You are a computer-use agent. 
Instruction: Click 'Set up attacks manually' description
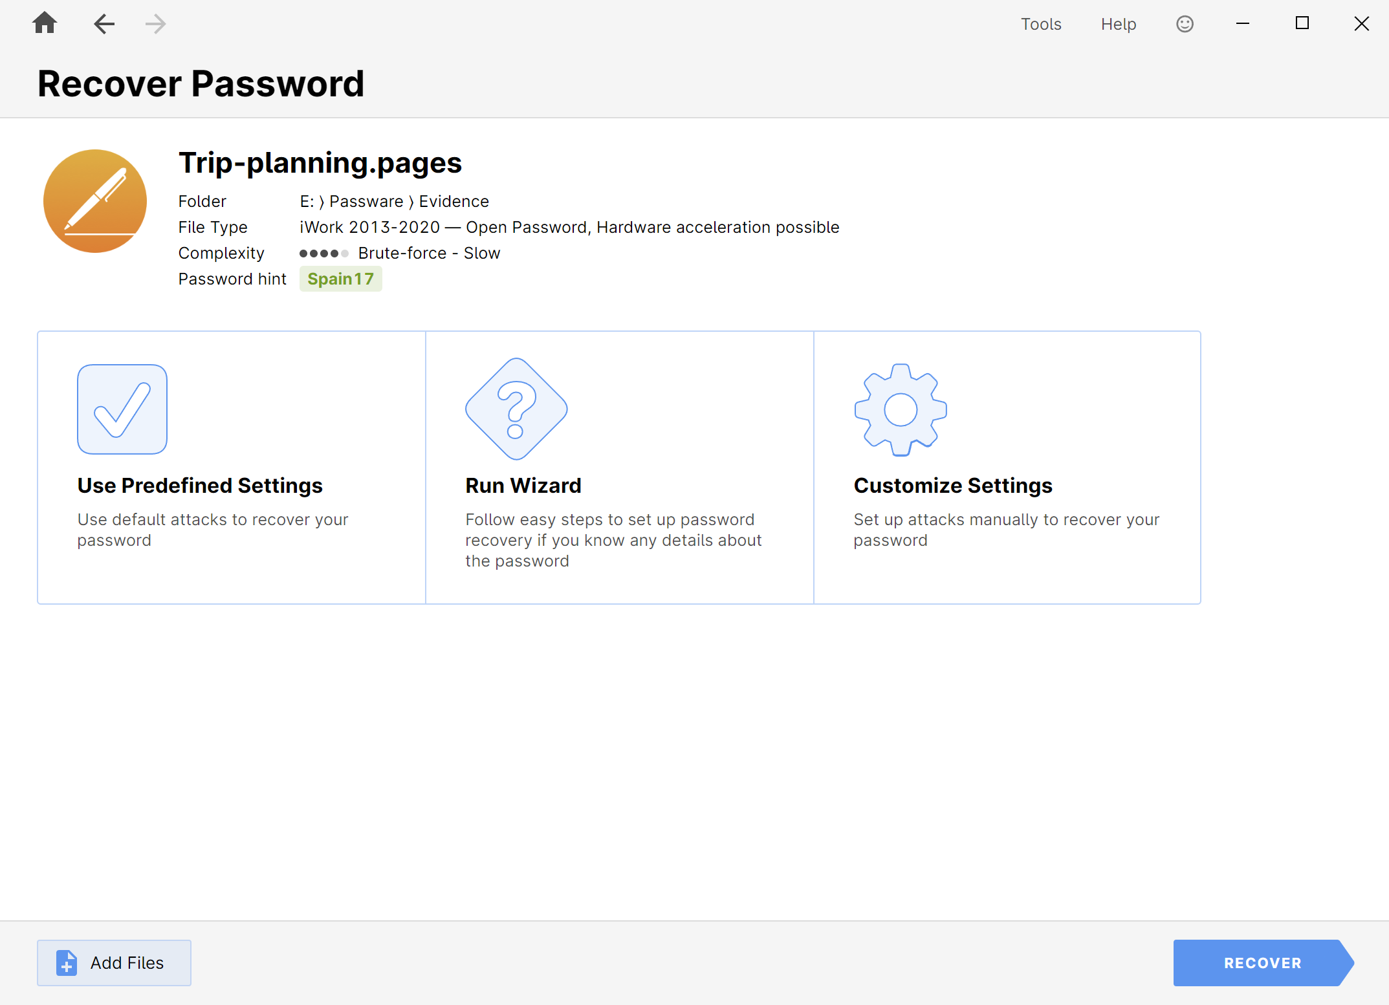(x=1006, y=530)
